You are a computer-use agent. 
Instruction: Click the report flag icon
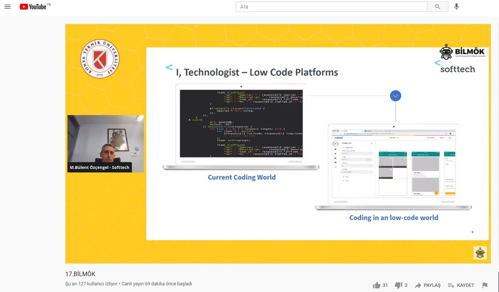(x=485, y=285)
